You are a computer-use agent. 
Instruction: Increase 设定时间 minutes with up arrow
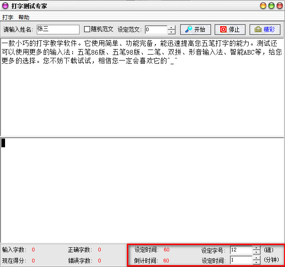pyautogui.click(x=256, y=258)
